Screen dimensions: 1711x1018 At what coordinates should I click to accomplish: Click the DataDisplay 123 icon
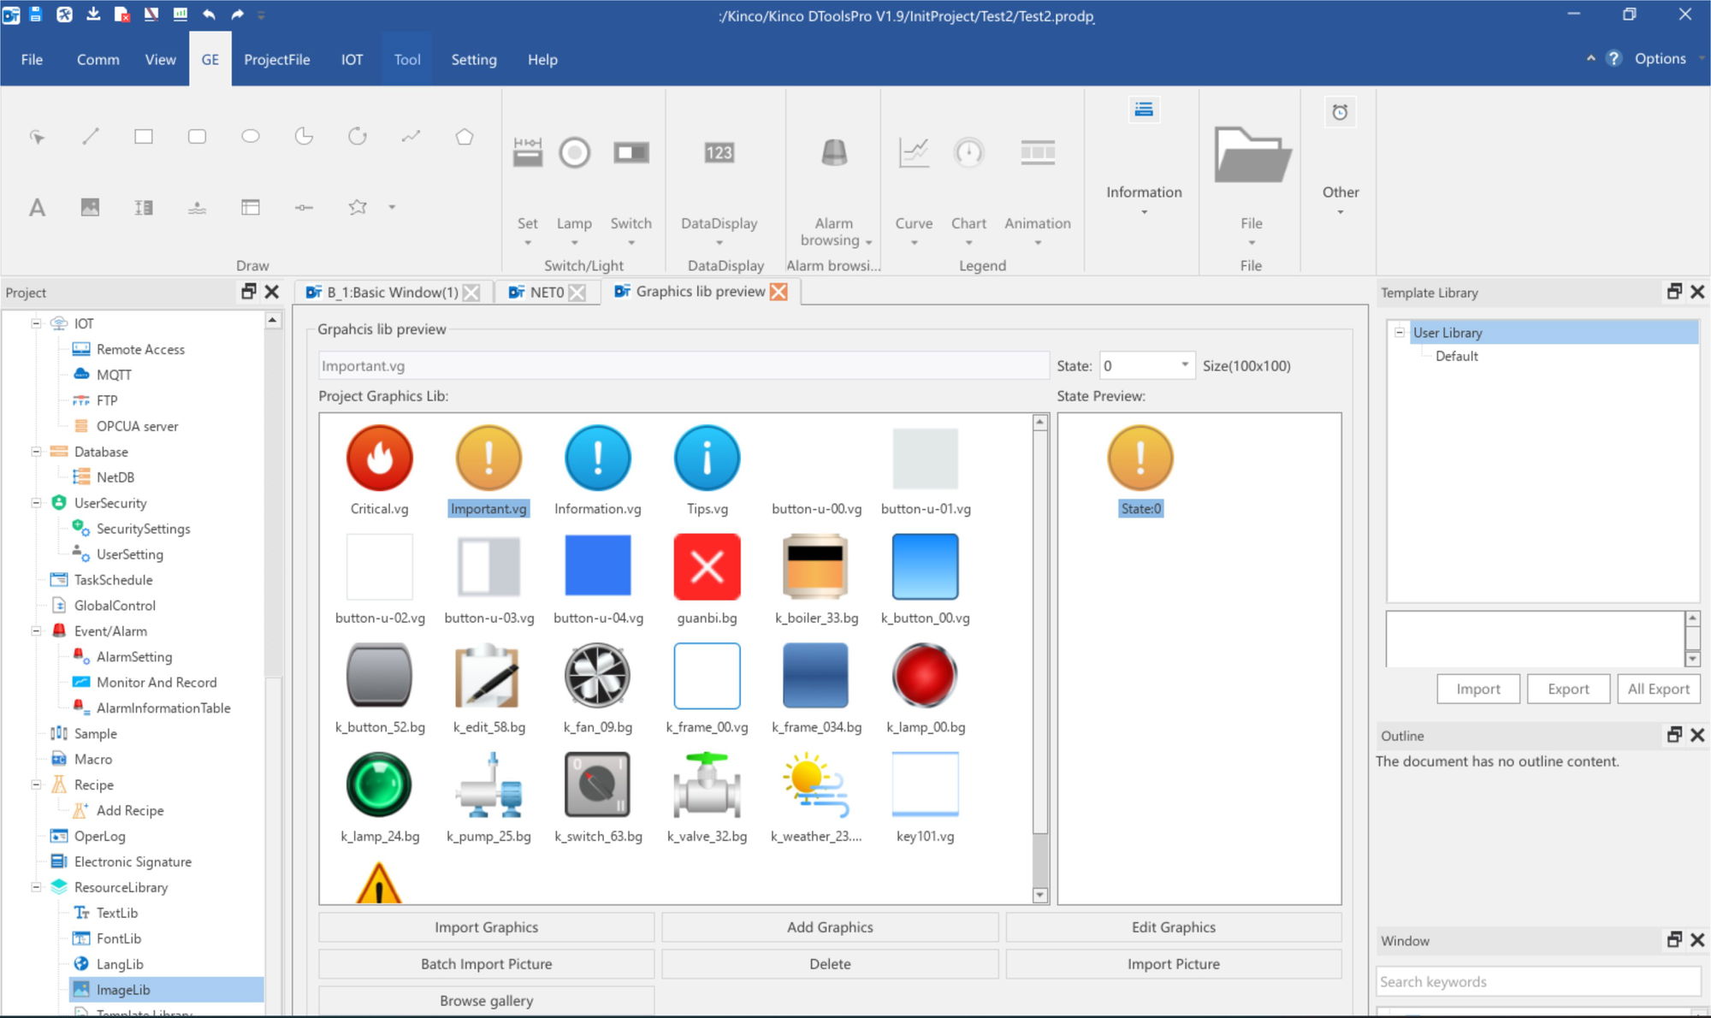(719, 153)
